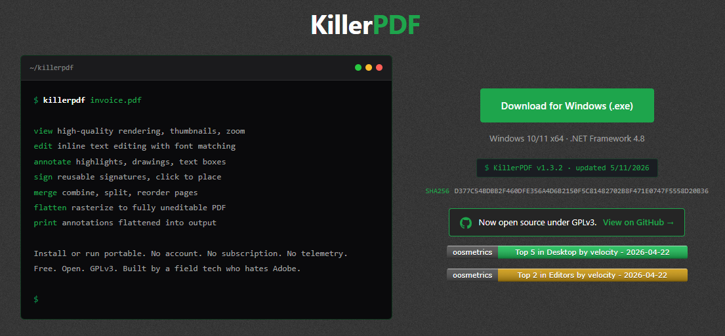Viewport: 725px width, 336px height.
Task: Click the SHA256 label
Action: 437,191
